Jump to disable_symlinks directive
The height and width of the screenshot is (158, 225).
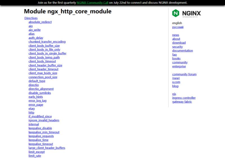coord(40,93)
